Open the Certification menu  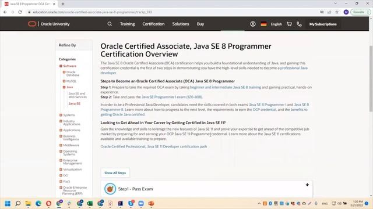(x=153, y=24)
